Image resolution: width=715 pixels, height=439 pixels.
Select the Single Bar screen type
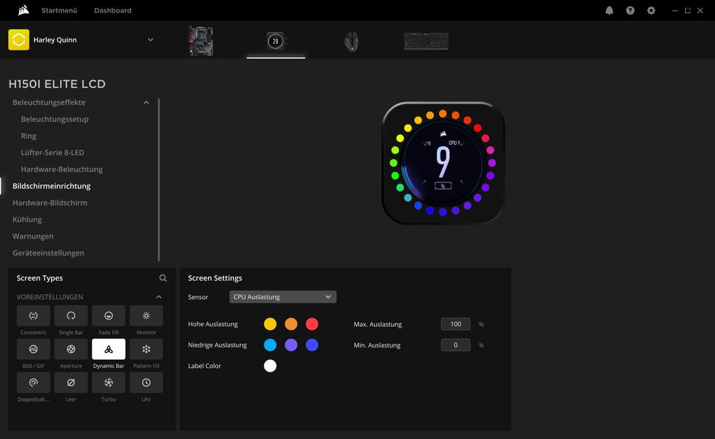(71, 315)
